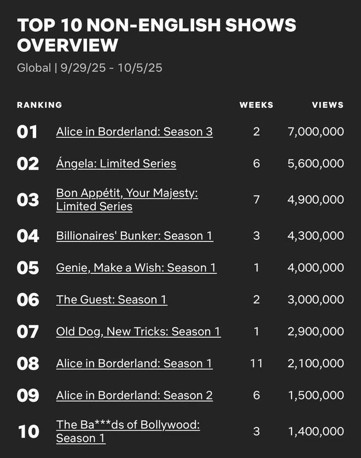Click the Global date range subtitle
Image resolution: width=361 pixels, height=458 pixels.
90,68
